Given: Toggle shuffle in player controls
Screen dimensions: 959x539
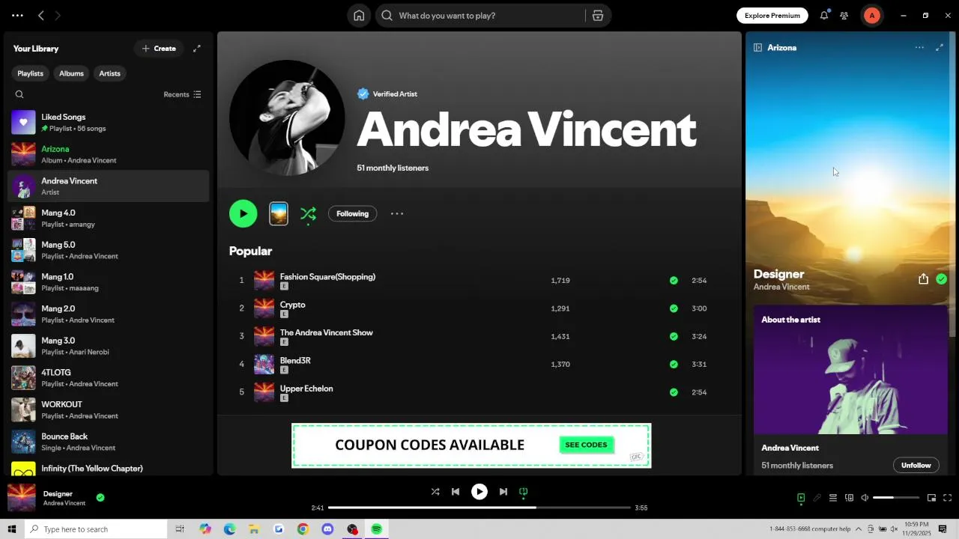Looking at the screenshot, I should click(x=435, y=492).
